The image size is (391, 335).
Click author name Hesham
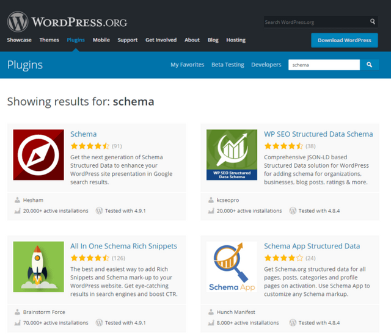(33, 200)
